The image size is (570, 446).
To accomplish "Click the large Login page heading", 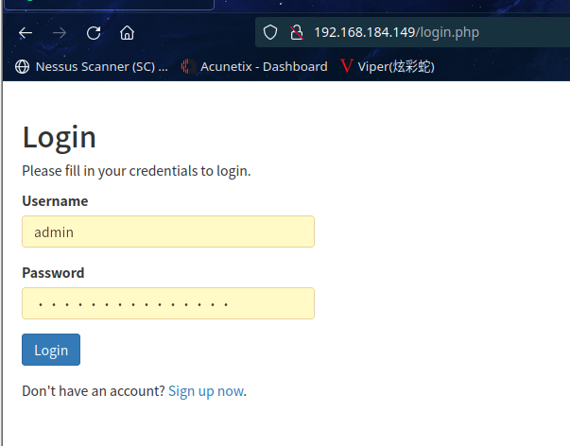I will (59, 137).
